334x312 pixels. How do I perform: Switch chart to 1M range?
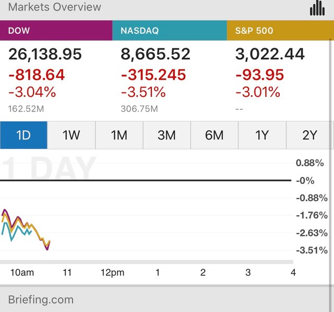click(119, 135)
